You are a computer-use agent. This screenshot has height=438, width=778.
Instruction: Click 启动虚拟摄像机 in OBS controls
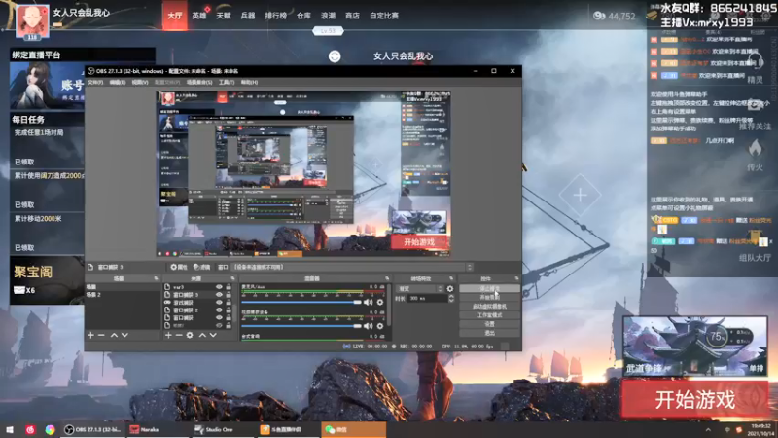click(490, 307)
